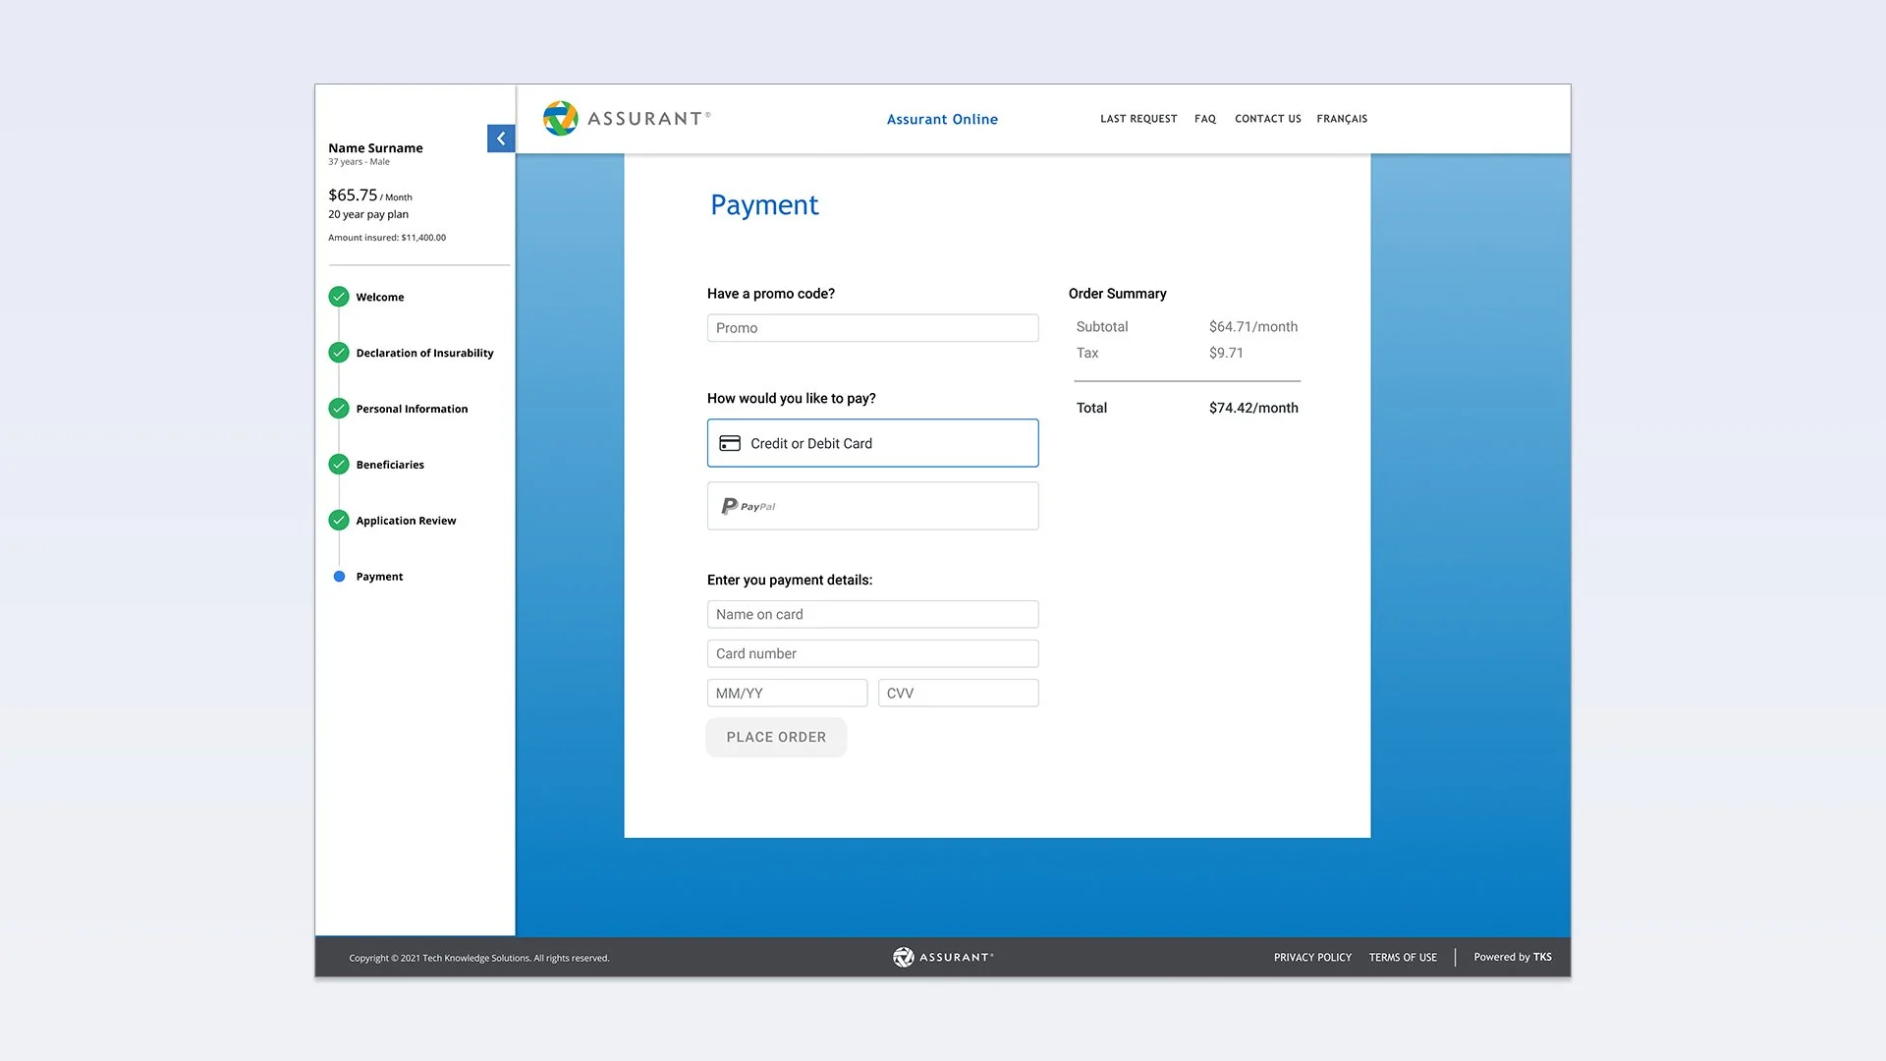Click the Declaration of Insurability checkmark icon
This screenshot has width=1886, height=1061.
tap(339, 353)
